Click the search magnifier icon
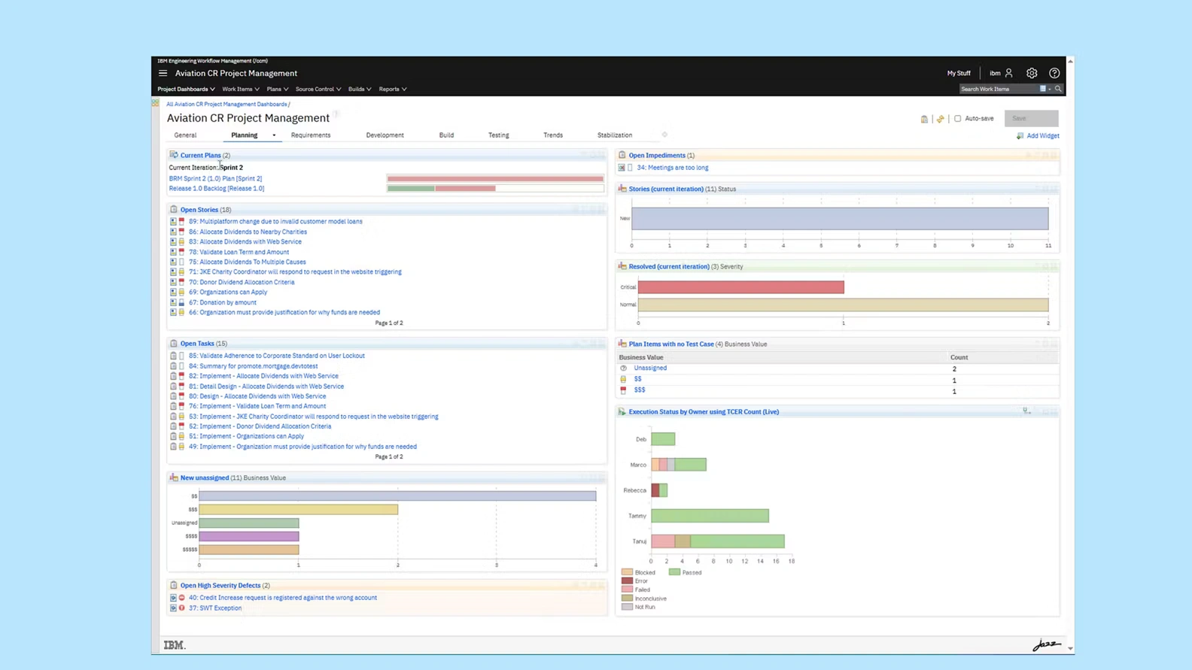 [x=1058, y=89]
